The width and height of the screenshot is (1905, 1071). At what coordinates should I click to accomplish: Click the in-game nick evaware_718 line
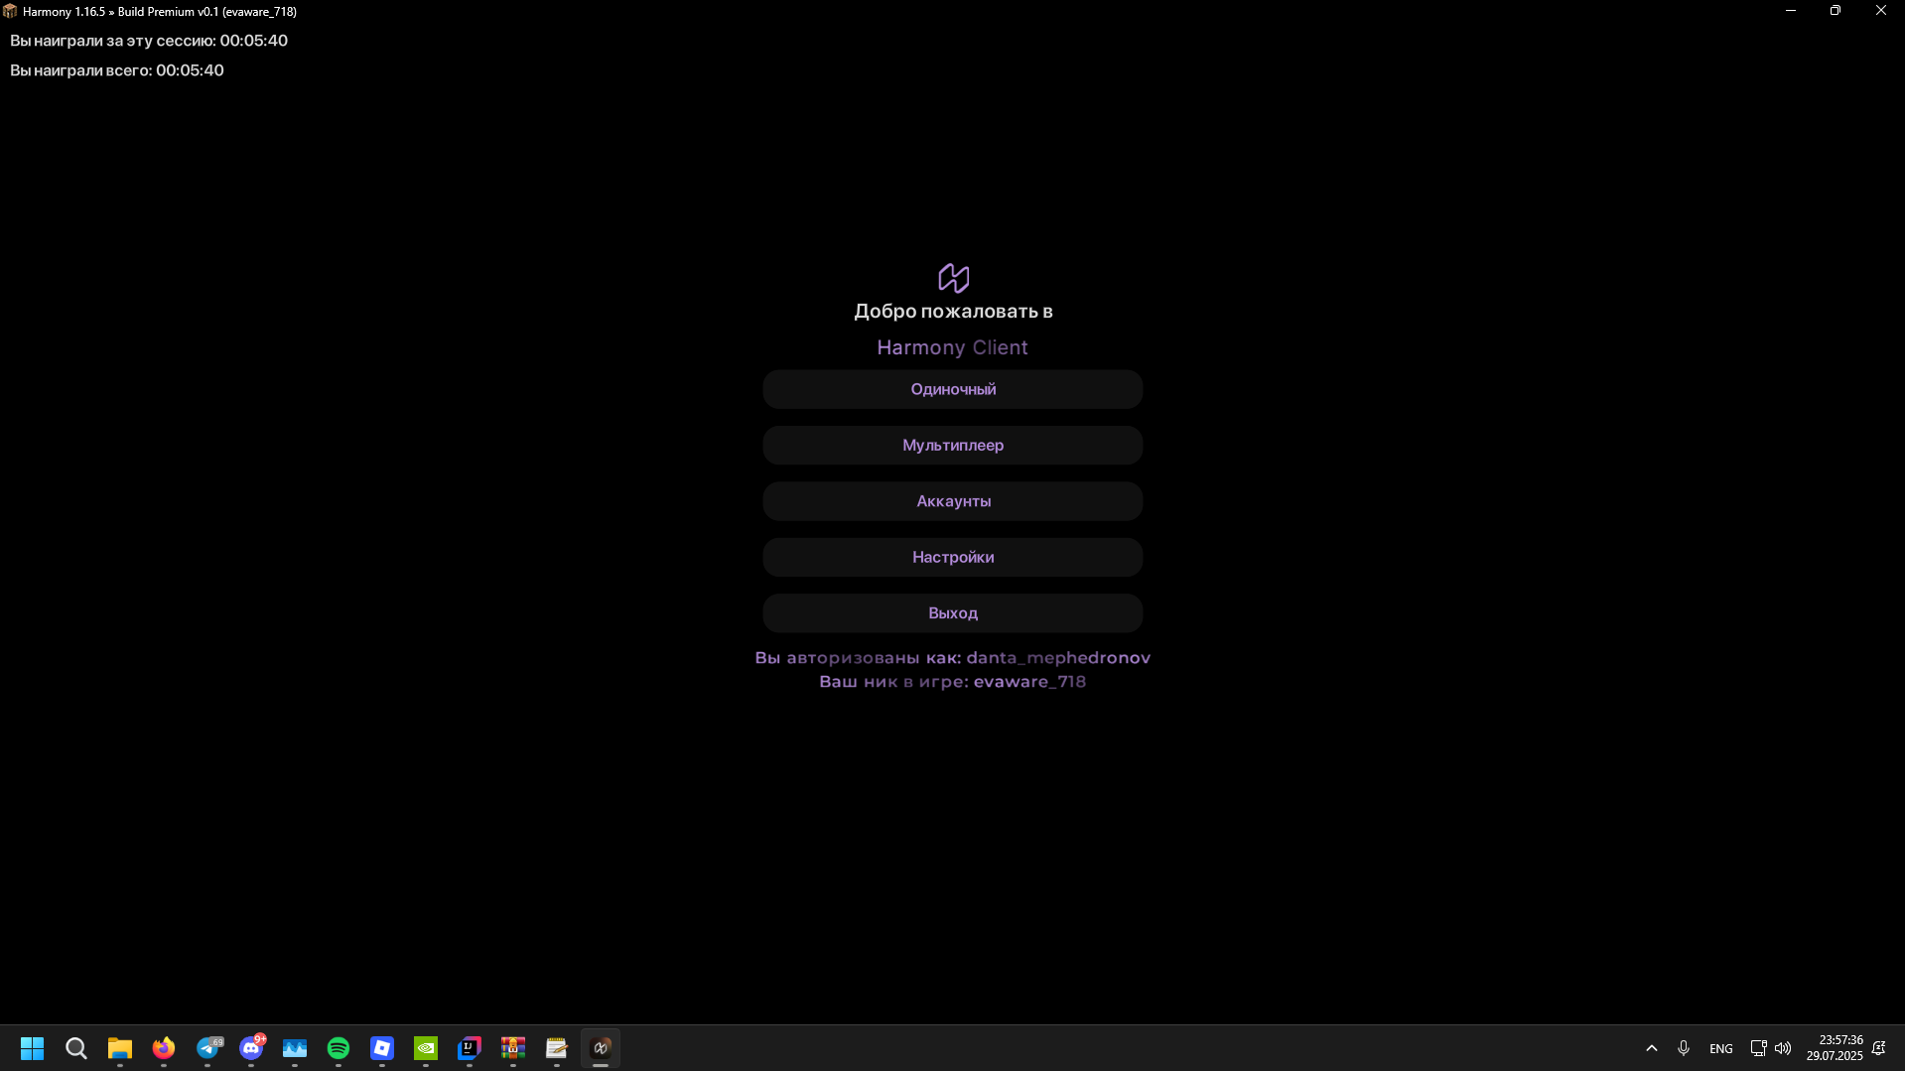952,681
